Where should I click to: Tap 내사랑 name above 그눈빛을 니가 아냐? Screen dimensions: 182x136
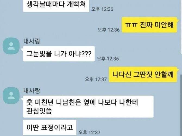[32, 41]
